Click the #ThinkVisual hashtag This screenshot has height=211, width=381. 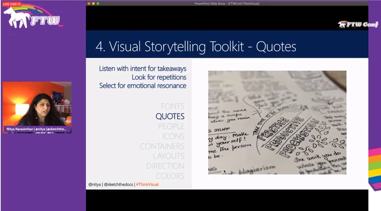tap(147, 185)
